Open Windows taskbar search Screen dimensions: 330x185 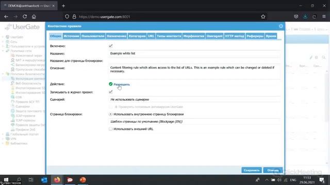[19, 180]
